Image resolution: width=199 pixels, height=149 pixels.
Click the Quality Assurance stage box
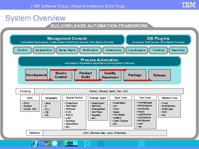click(110, 75)
